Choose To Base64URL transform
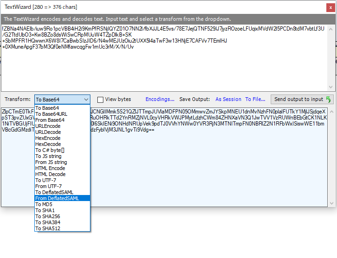 62,114
